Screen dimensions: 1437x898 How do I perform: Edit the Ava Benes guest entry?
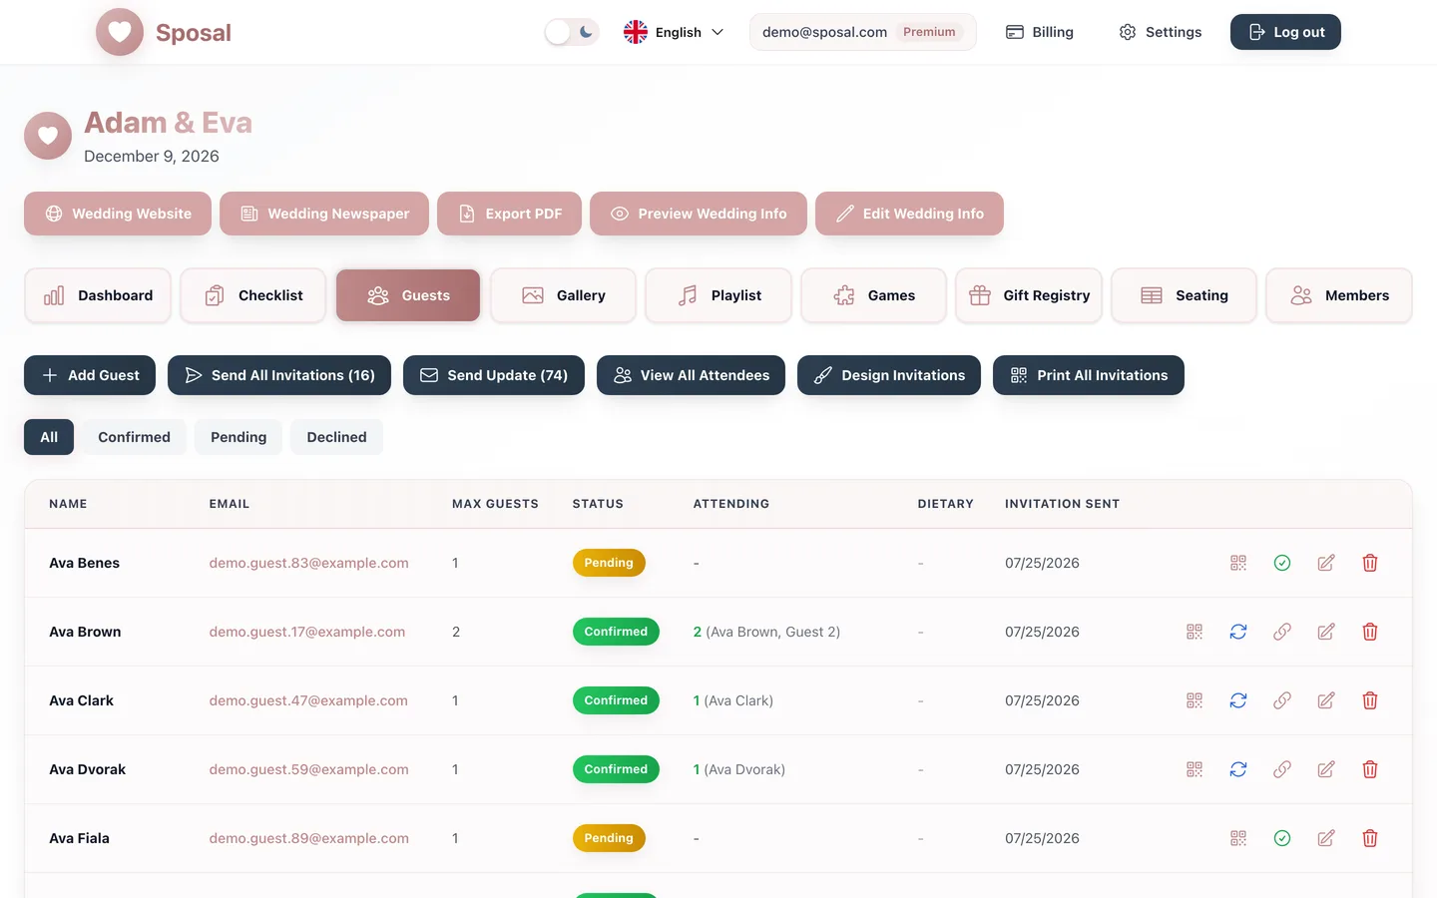coord(1326,563)
